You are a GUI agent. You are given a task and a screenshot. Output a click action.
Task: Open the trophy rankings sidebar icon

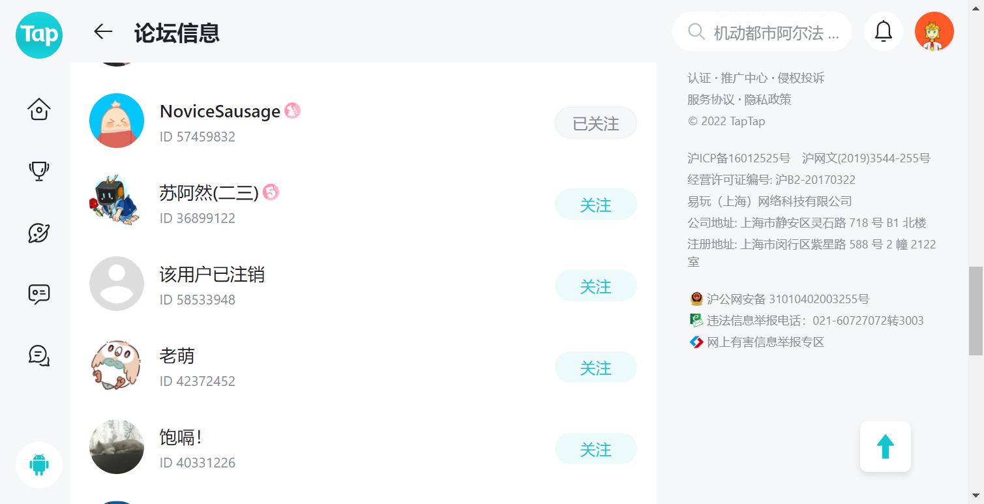(x=39, y=171)
